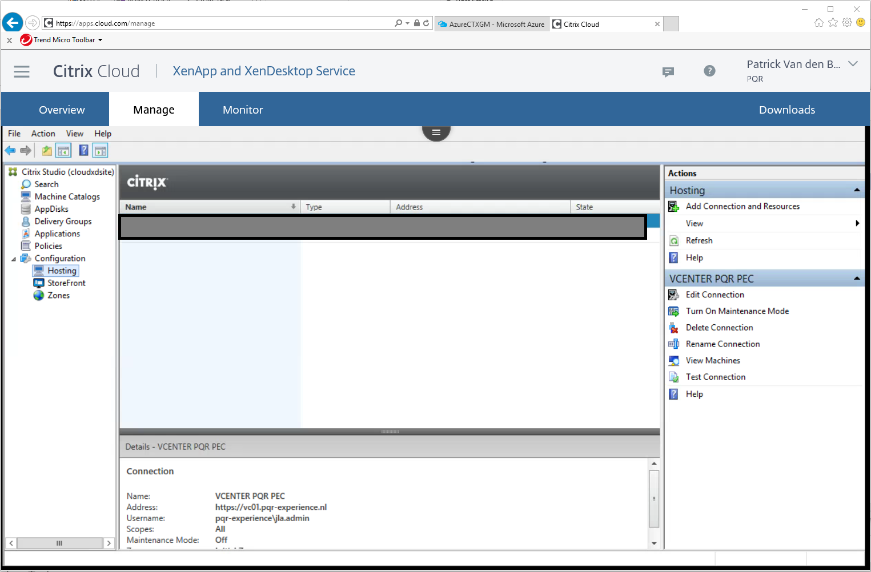The width and height of the screenshot is (871, 572).
Task: Open the Patrick Van den B... account dropdown
Action: [853, 64]
